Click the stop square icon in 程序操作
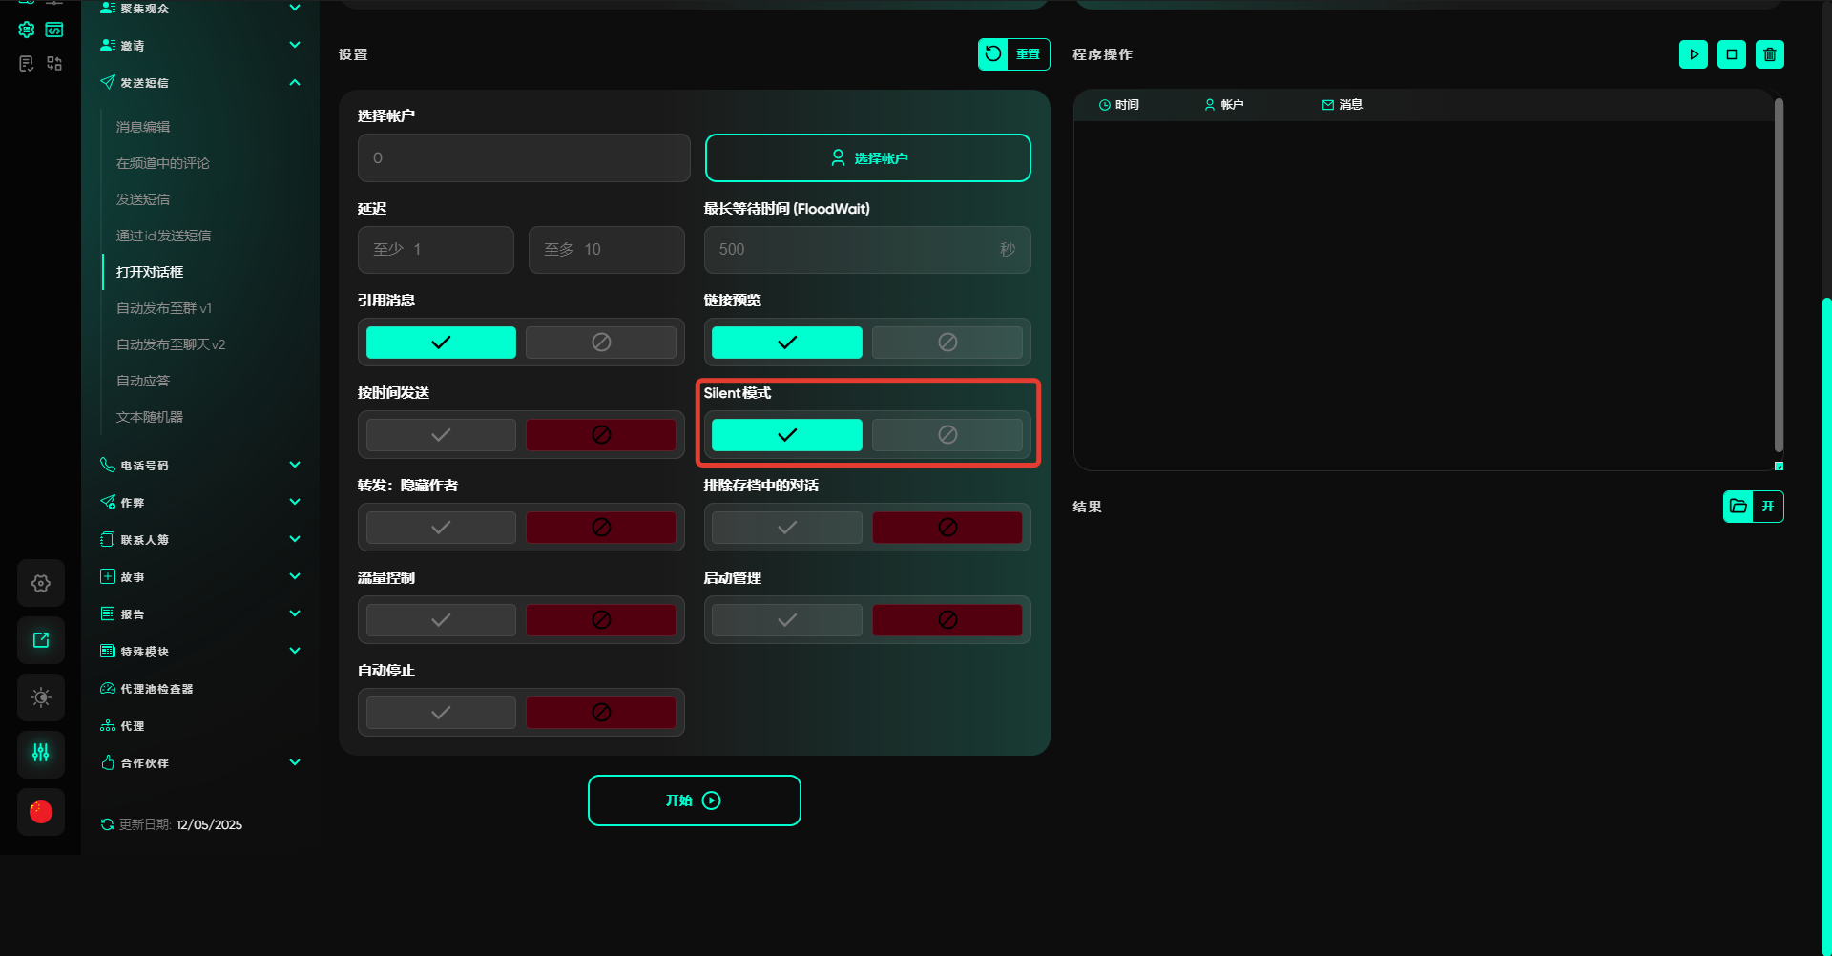Viewport: 1832px width, 956px height. pyautogui.click(x=1731, y=54)
